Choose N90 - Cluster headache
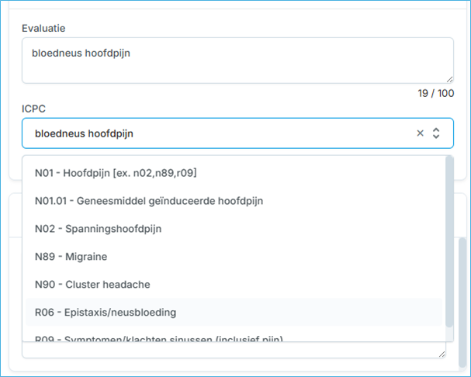Viewport: 471px width, 377px height. (92, 285)
